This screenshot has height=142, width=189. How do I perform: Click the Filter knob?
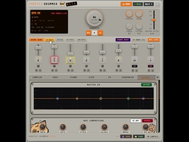point(139,26)
